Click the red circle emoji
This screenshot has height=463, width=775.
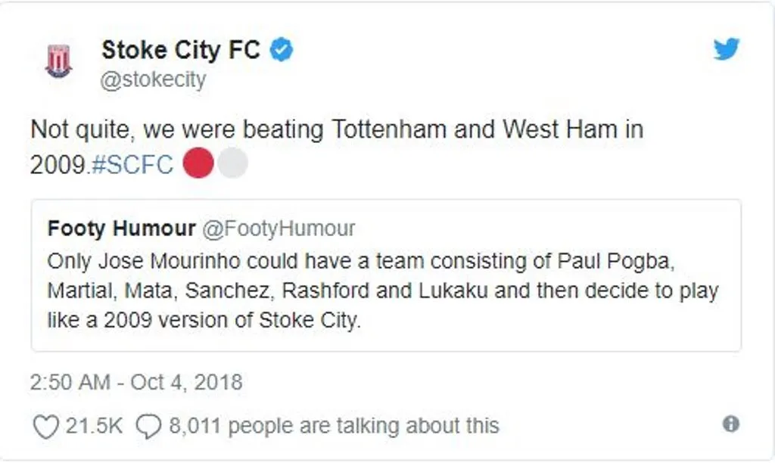tap(198, 163)
